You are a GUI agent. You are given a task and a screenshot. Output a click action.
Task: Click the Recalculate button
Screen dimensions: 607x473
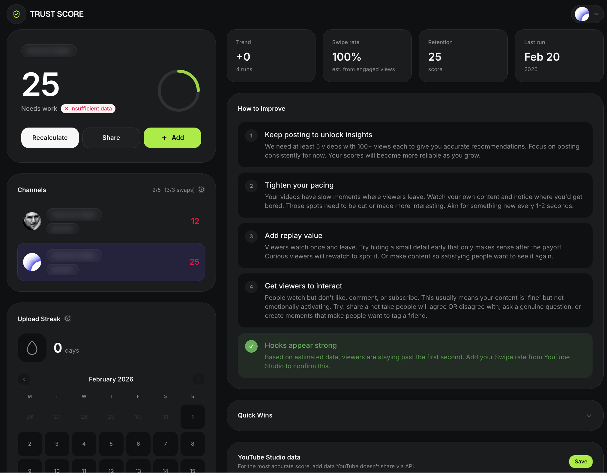pos(50,137)
